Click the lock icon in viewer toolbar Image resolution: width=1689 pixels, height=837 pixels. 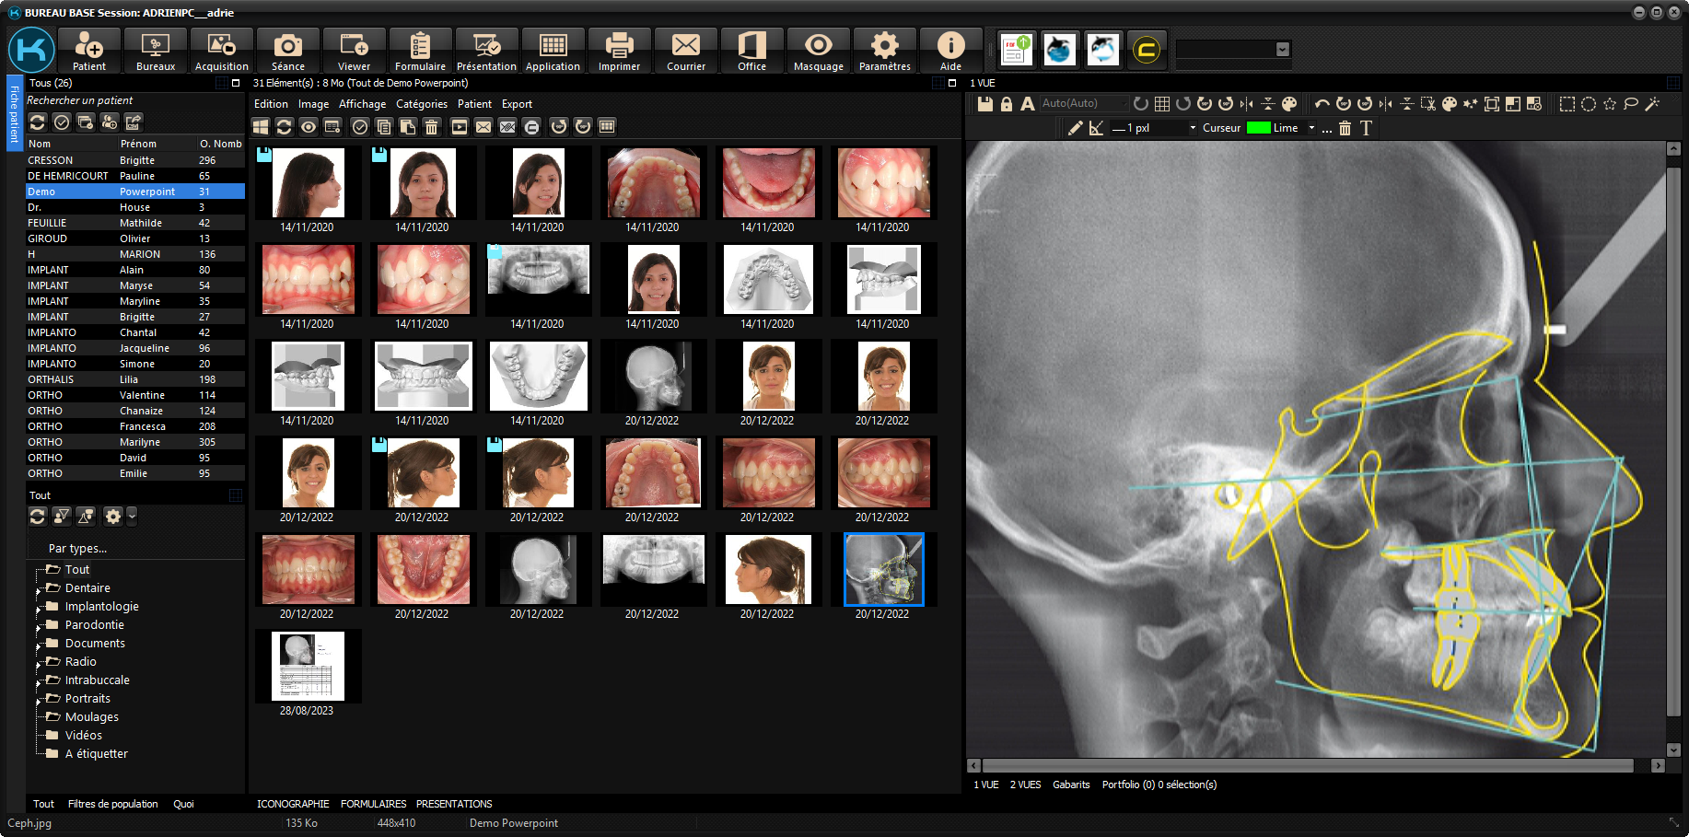pos(1006,104)
